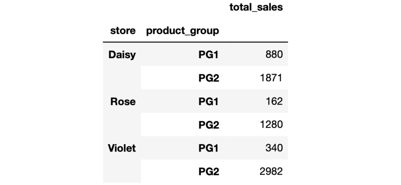The height and width of the screenshot is (185, 401).
Task: Select the 880 sales value
Action: coord(274,55)
